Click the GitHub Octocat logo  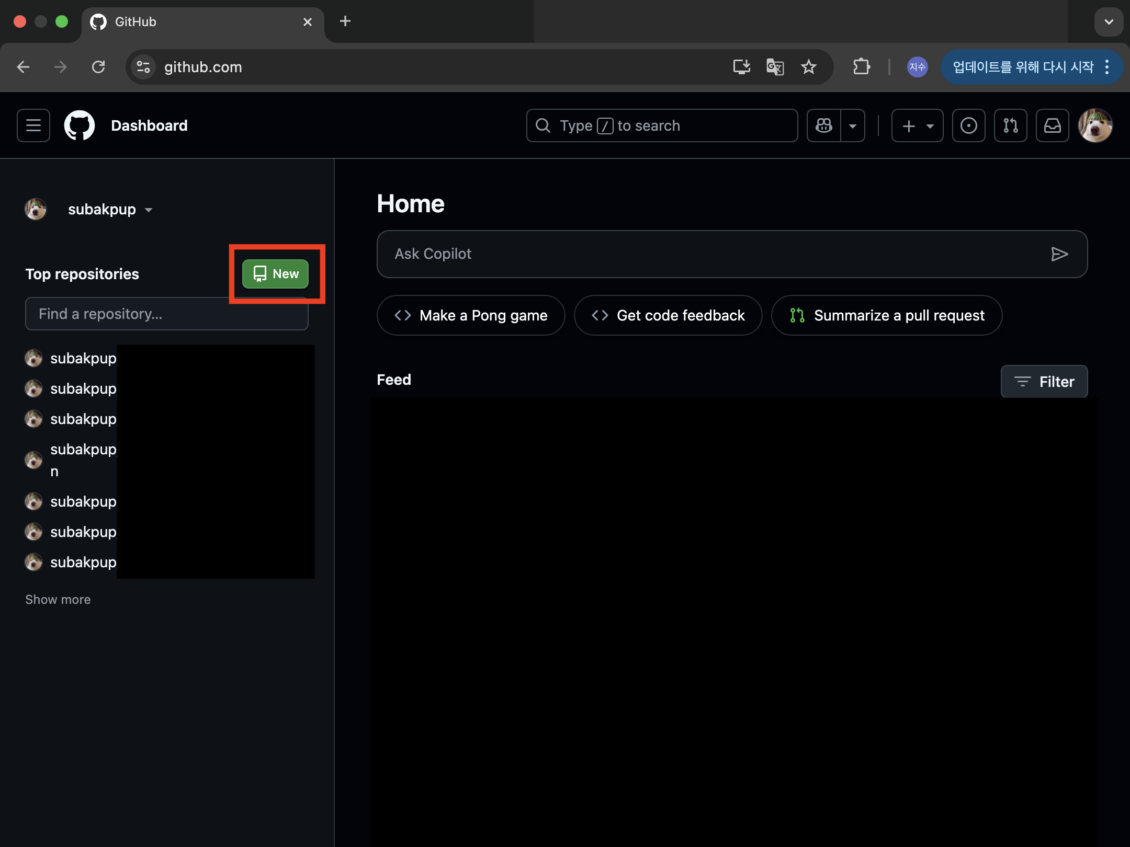[x=80, y=125]
